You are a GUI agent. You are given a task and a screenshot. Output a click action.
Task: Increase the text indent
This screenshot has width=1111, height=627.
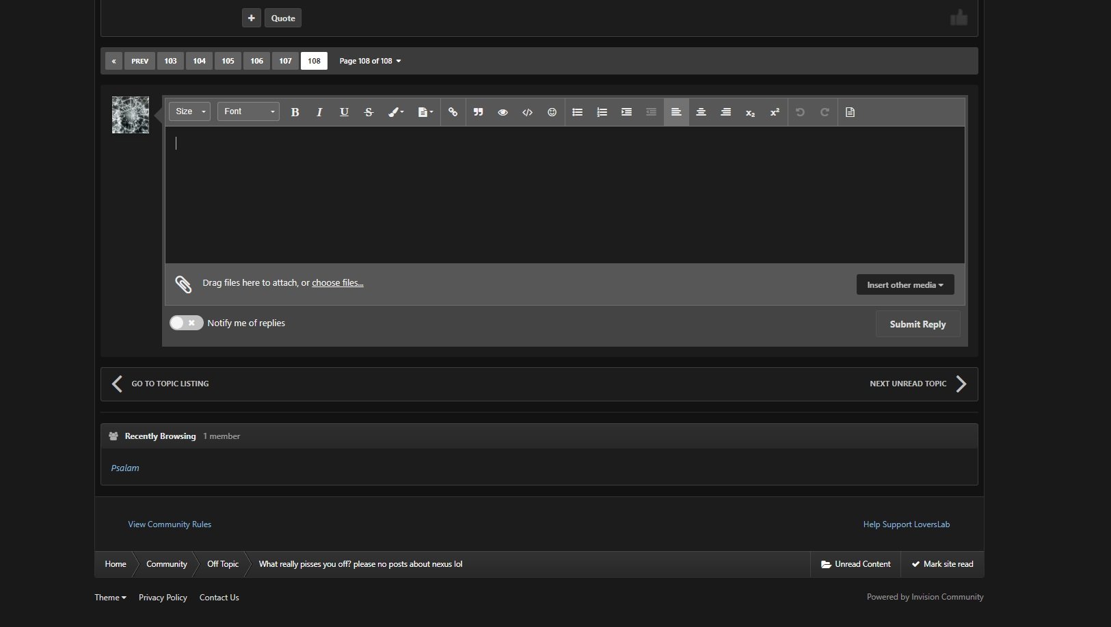click(x=626, y=112)
